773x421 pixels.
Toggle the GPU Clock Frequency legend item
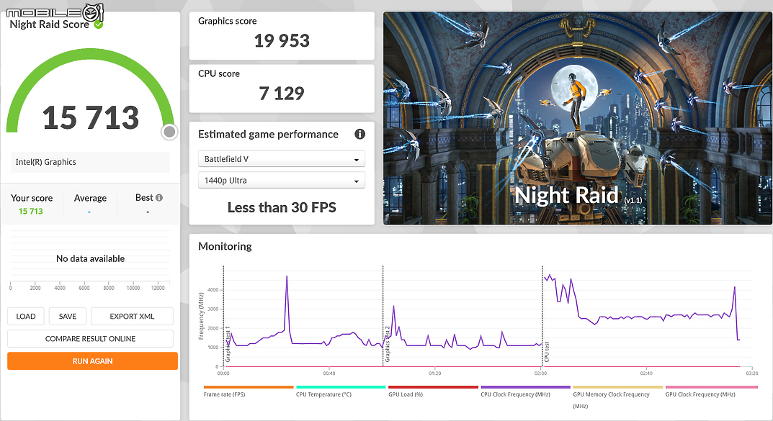pyautogui.click(x=710, y=391)
